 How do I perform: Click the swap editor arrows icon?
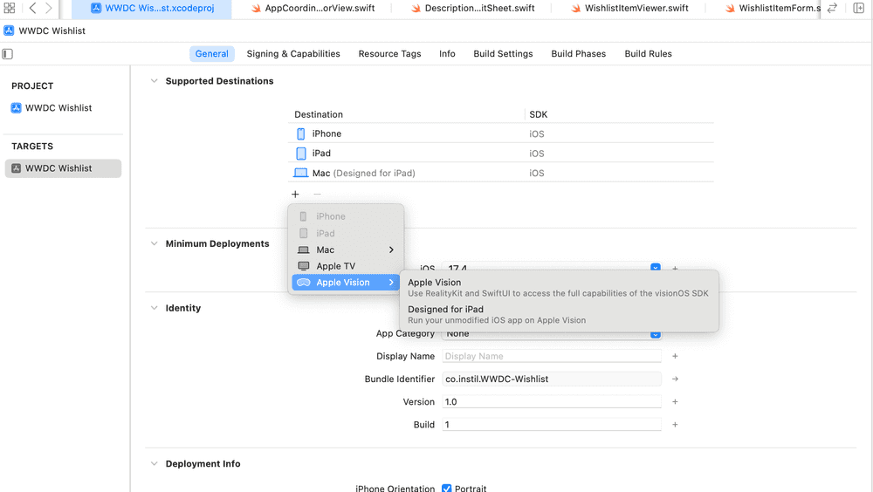[x=832, y=8]
